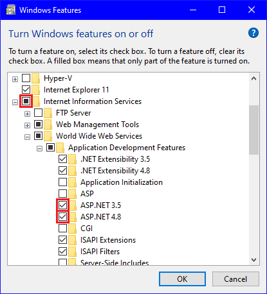The width and height of the screenshot is (267, 294).
Task: Click the ISAPI Filters folder icon
Action: click(73, 252)
